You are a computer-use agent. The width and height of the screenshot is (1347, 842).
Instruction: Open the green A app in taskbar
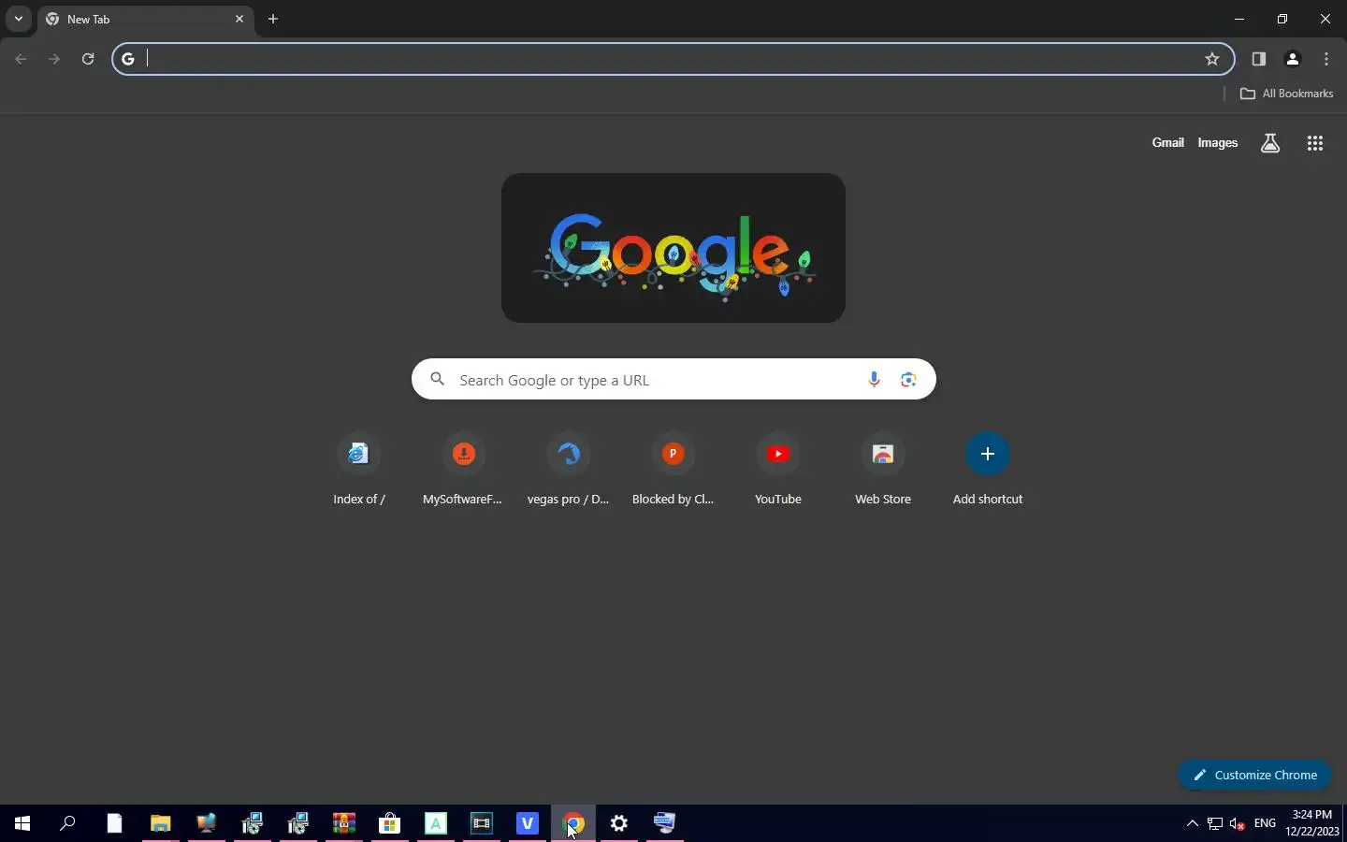click(x=435, y=823)
